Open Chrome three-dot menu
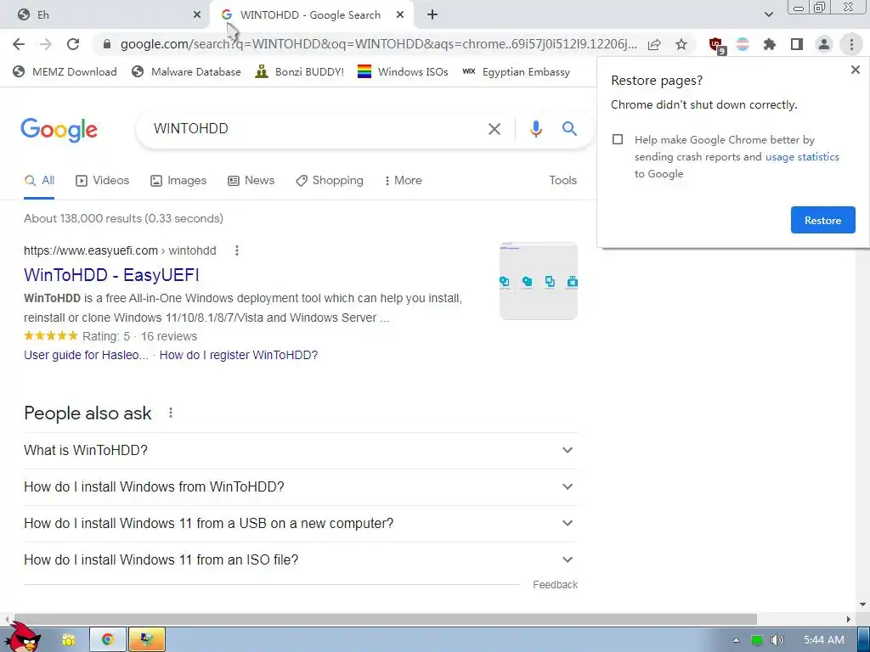 (851, 44)
